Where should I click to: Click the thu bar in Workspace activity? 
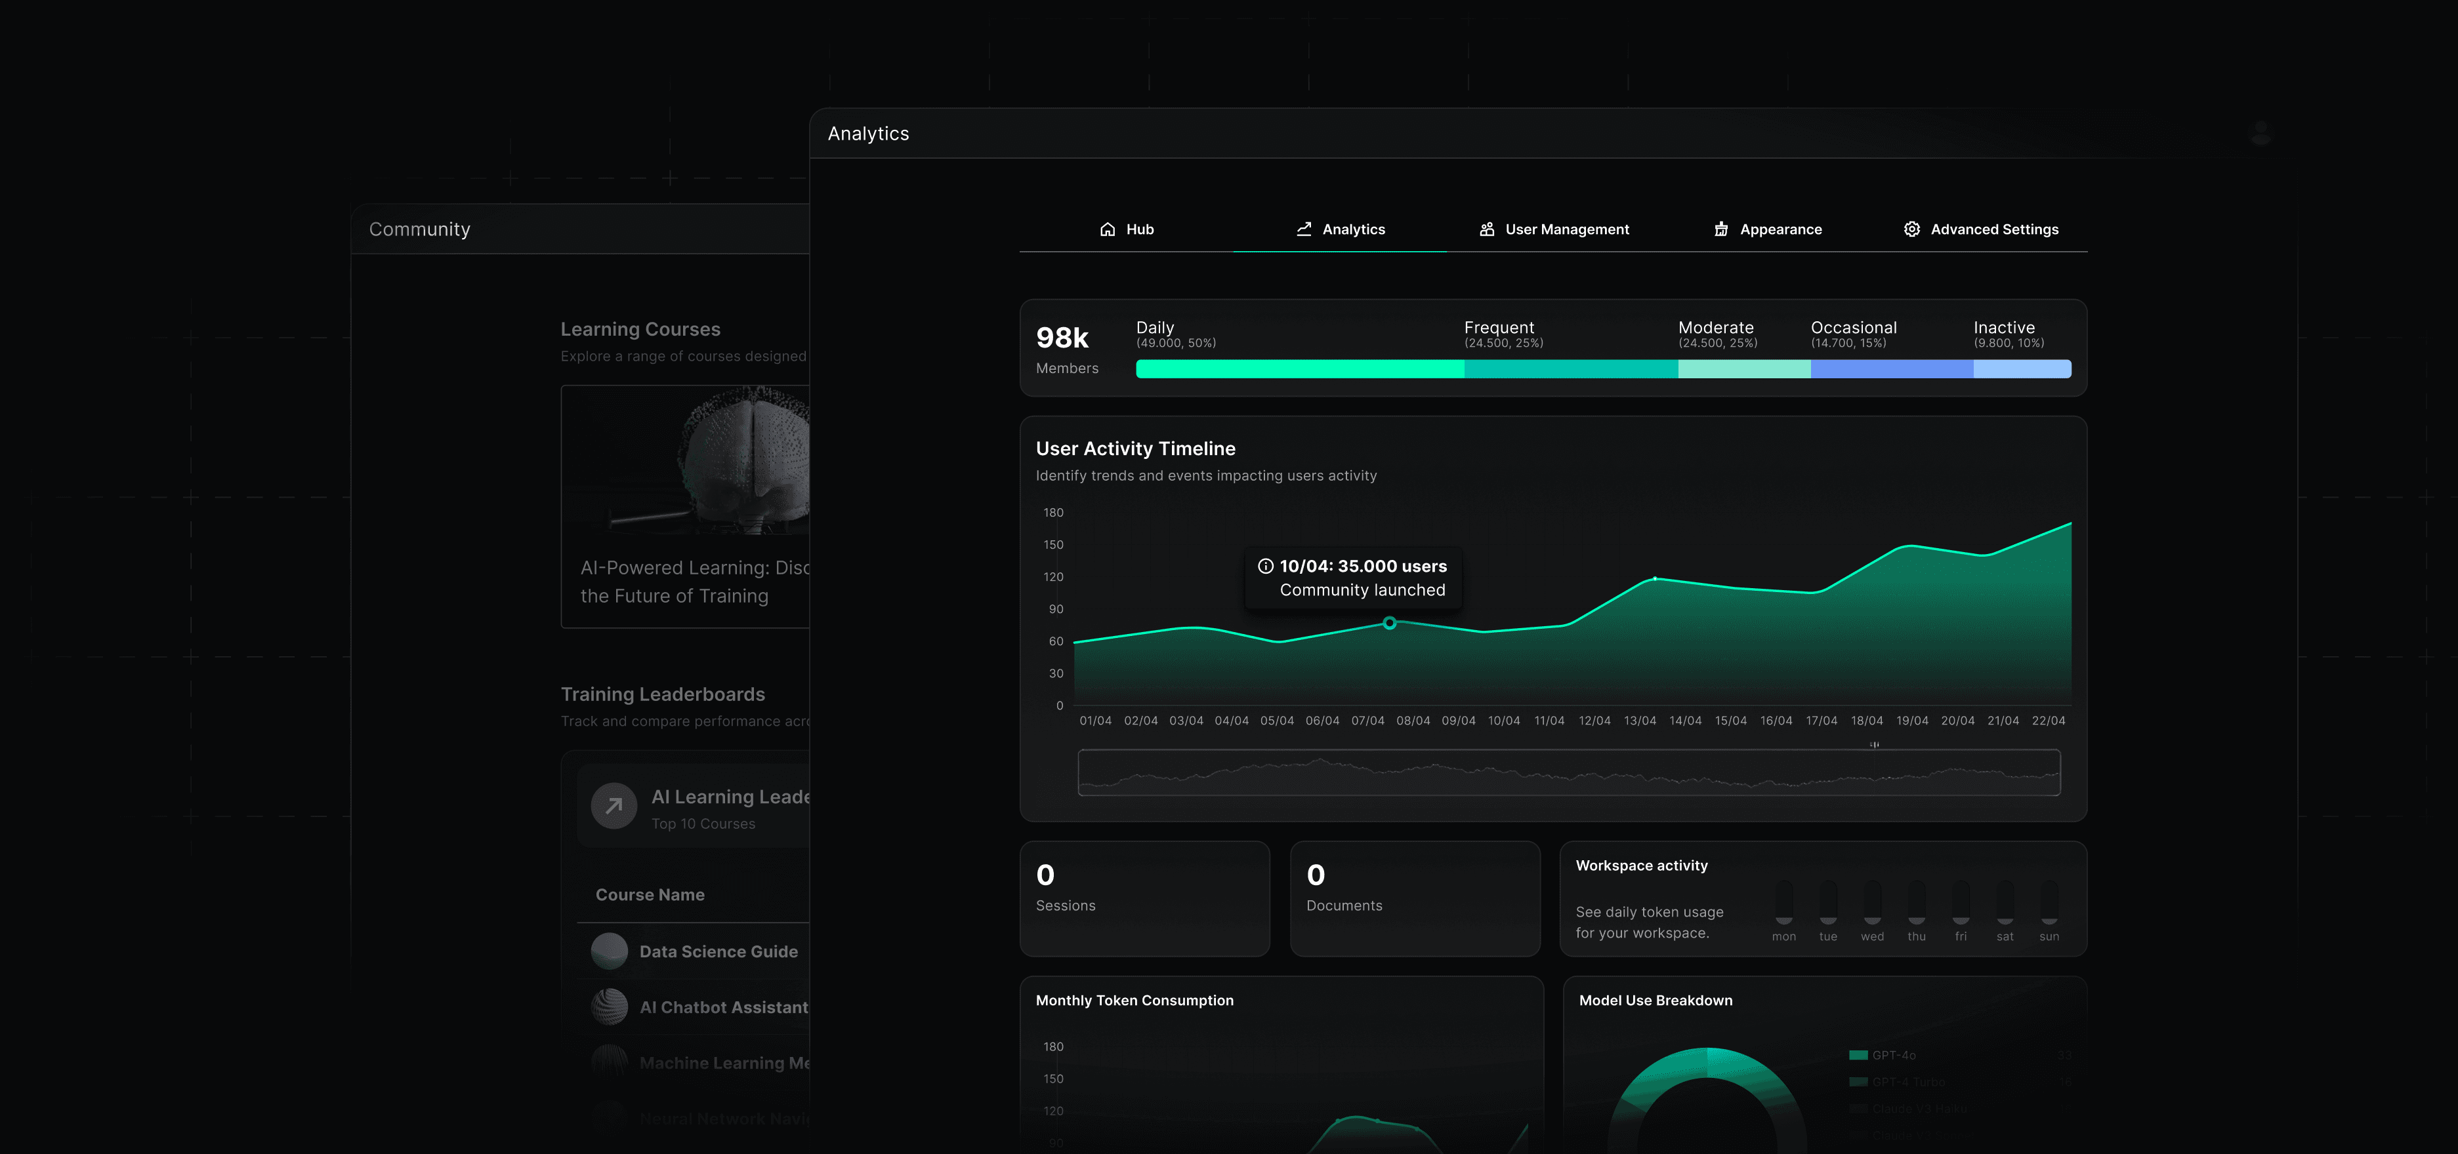[x=1916, y=902]
